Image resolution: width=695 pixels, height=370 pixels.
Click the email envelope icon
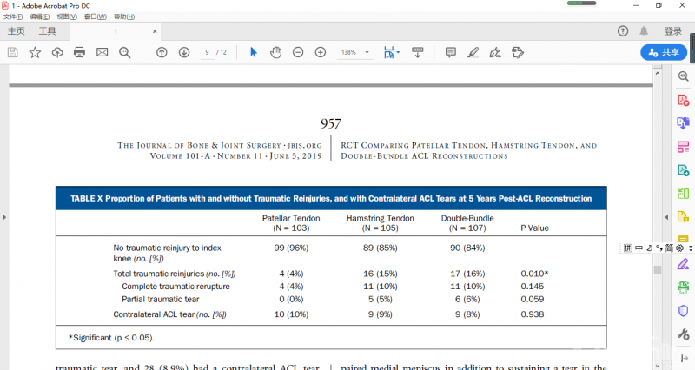[x=102, y=52]
